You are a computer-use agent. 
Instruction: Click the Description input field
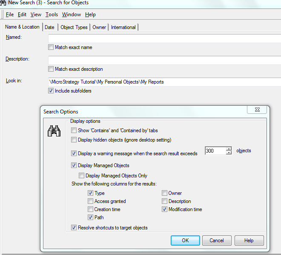pyautogui.click(x=164, y=60)
